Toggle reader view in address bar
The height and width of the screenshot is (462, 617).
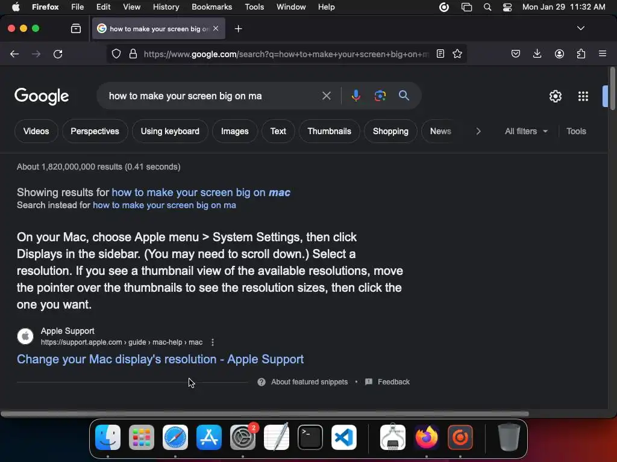440,54
